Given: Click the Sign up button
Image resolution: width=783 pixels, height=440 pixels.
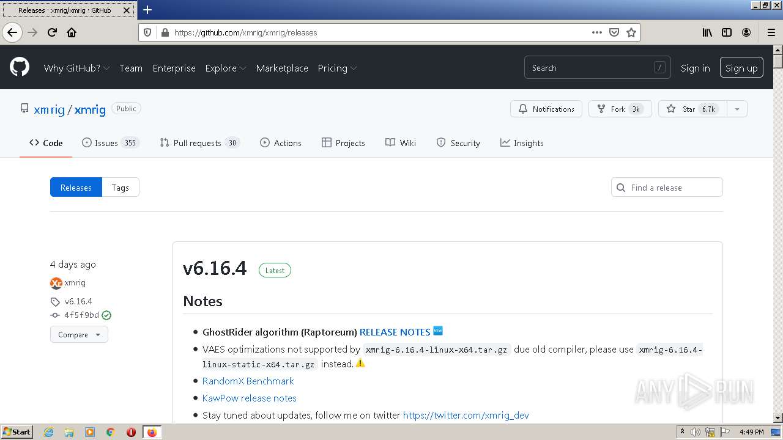Looking at the screenshot, I should pos(741,68).
